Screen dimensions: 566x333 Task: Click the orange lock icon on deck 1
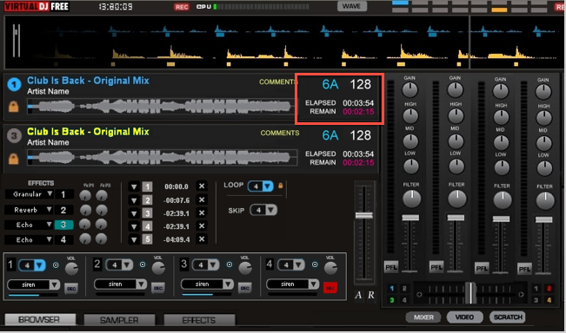(x=13, y=107)
